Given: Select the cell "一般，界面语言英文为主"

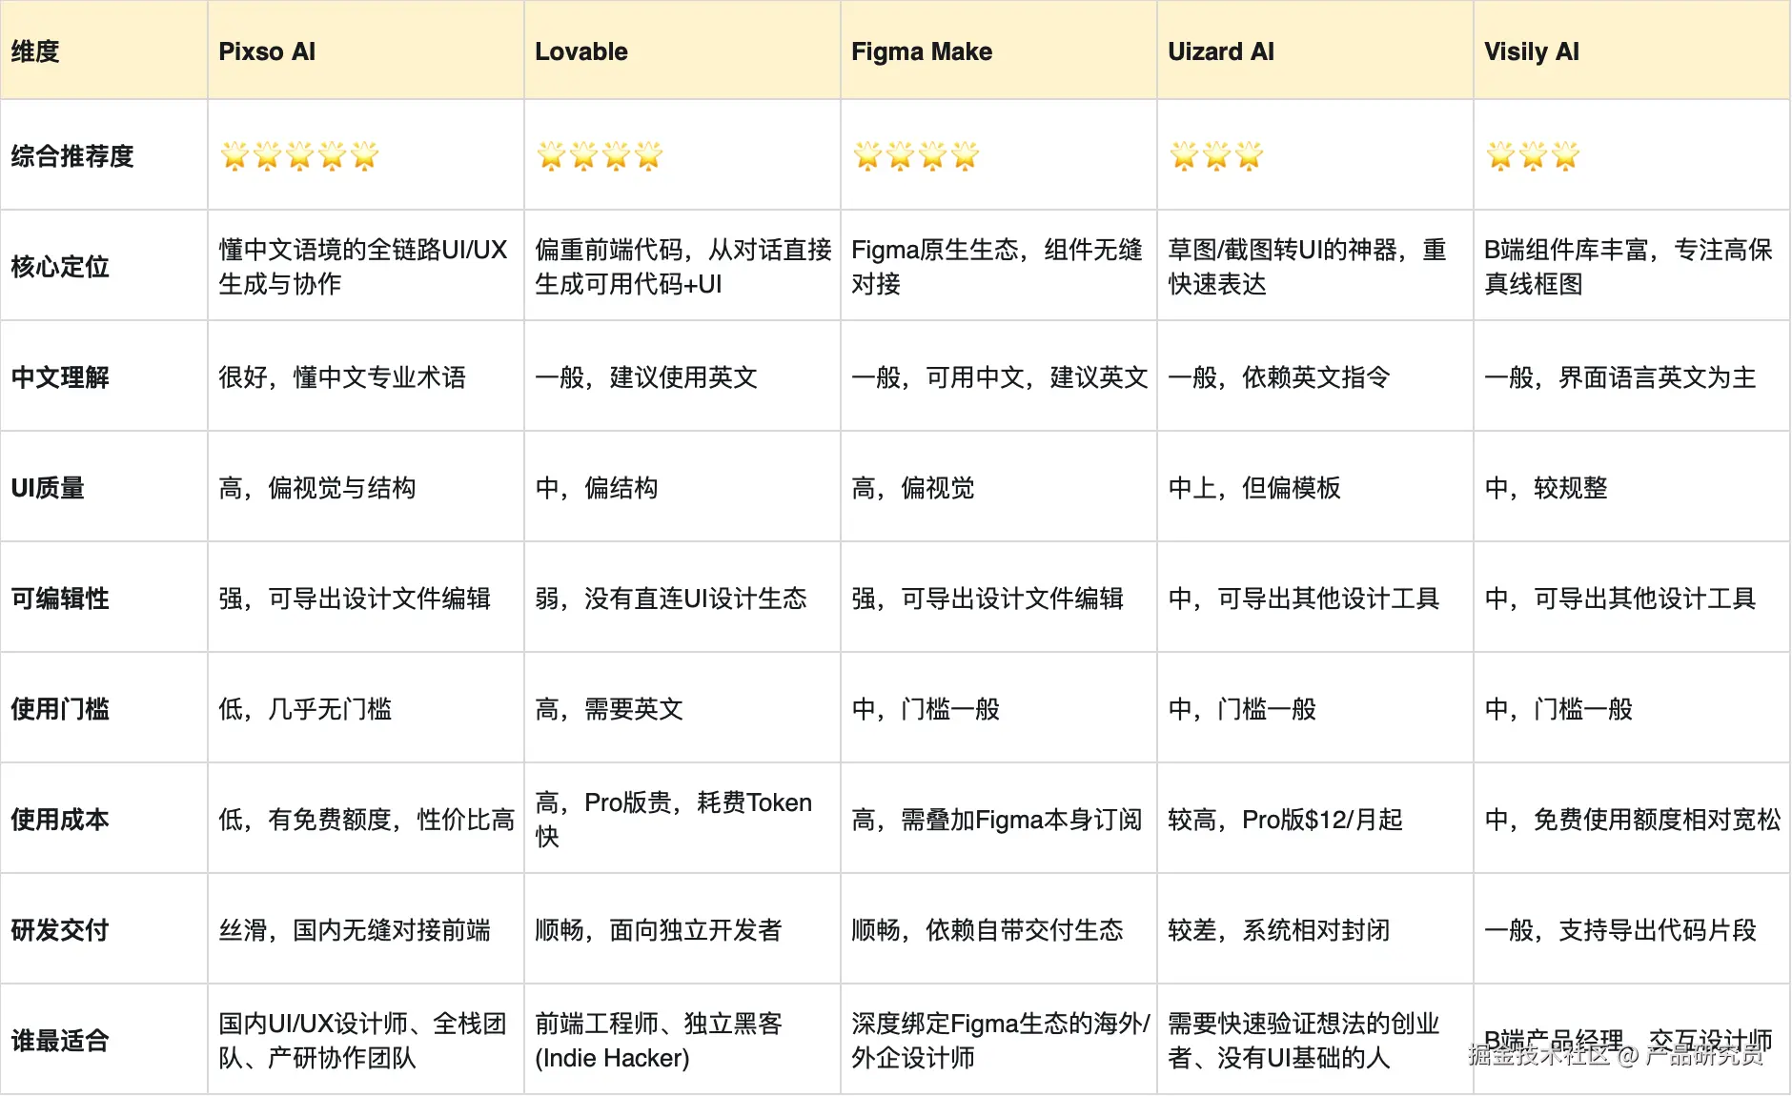Looking at the screenshot, I should [x=1632, y=376].
